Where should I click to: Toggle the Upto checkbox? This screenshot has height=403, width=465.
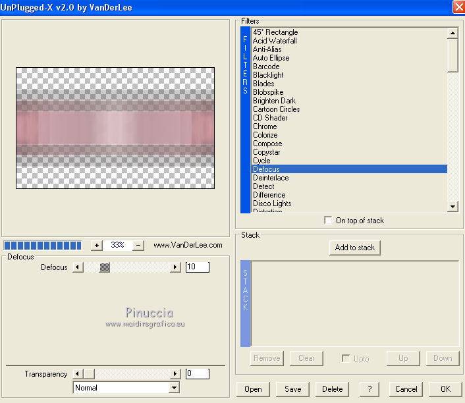click(x=346, y=358)
